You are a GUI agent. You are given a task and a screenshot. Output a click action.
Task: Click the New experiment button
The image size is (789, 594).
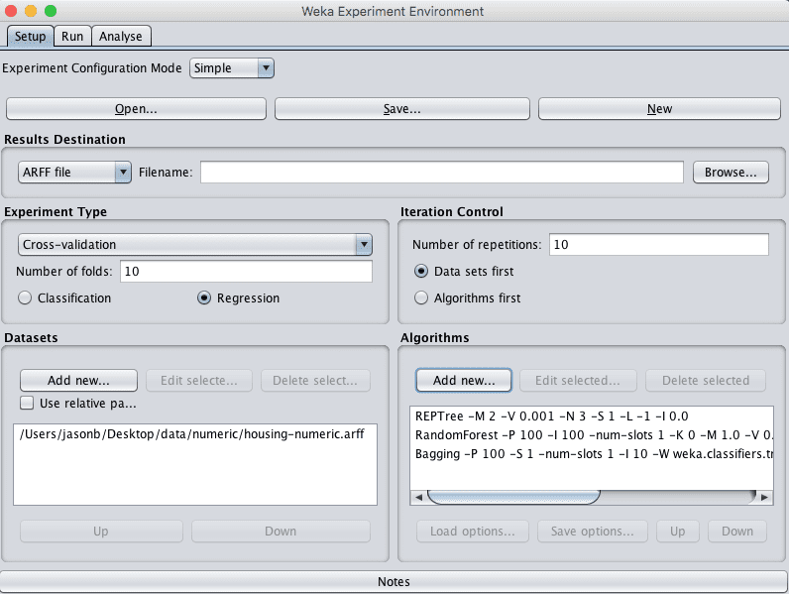tap(659, 109)
